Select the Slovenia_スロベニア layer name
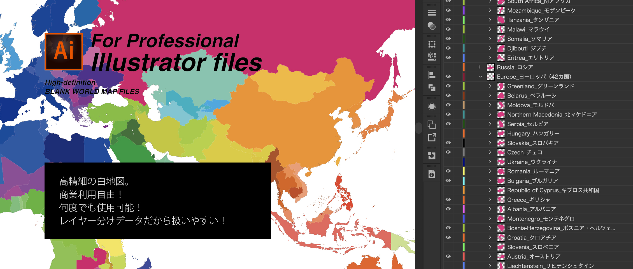Image resolution: width=633 pixels, height=269 pixels. click(533, 247)
